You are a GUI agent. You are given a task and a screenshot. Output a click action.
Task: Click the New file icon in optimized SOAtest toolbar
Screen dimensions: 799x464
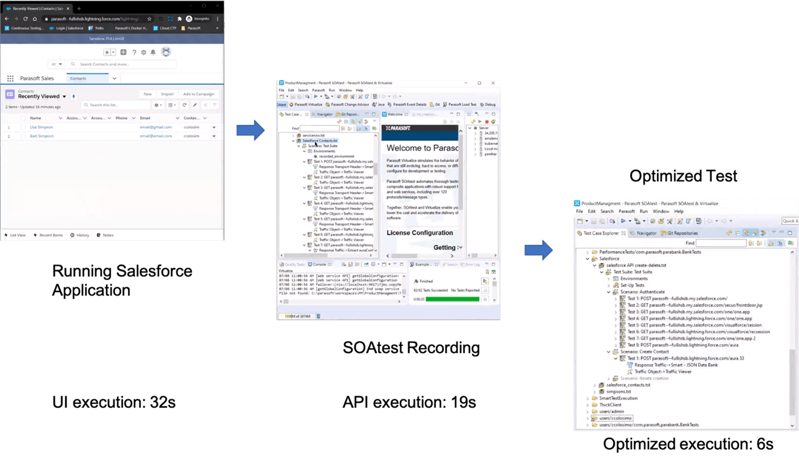(581, 221)
